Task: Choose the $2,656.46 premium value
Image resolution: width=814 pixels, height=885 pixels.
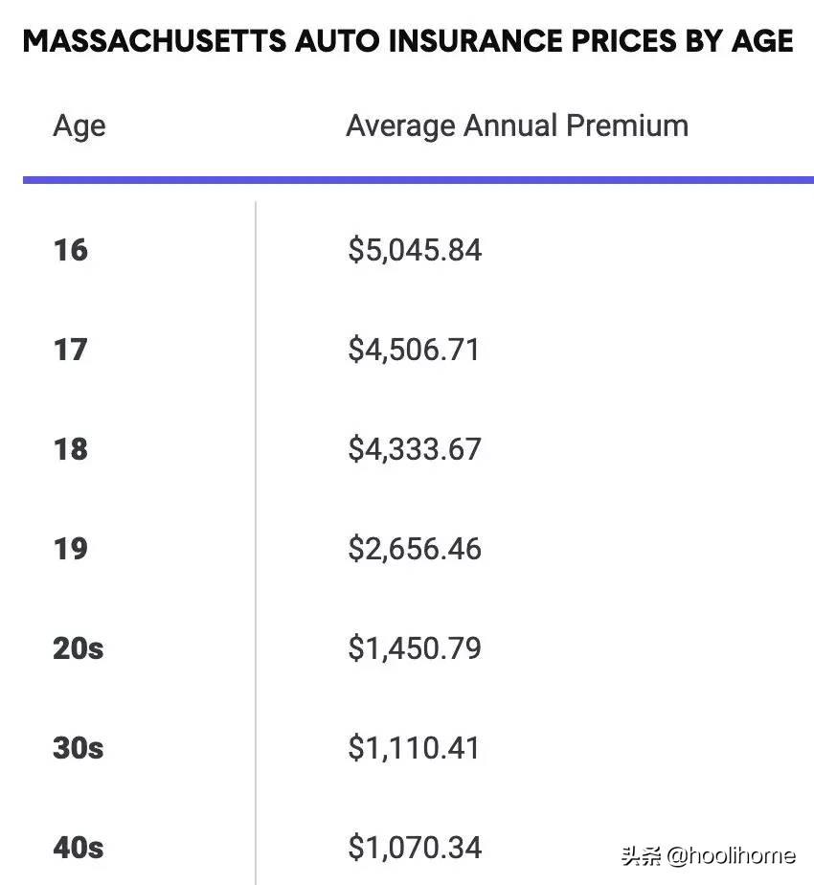Action: 415,550
